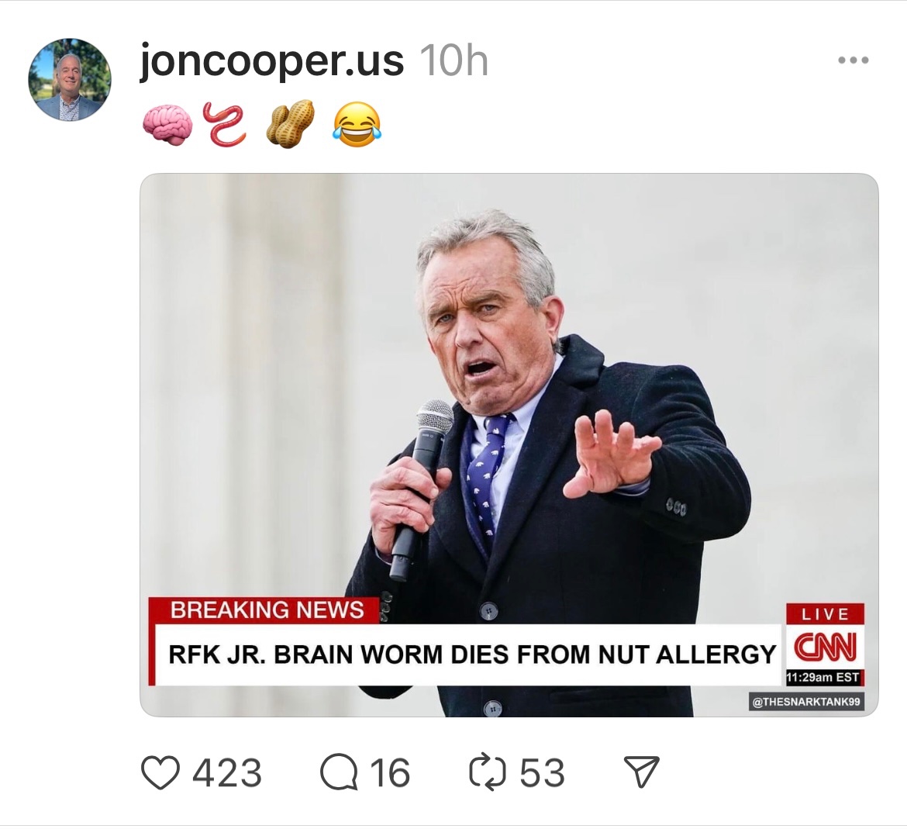Click the peanut emoji in the caption

290,125
